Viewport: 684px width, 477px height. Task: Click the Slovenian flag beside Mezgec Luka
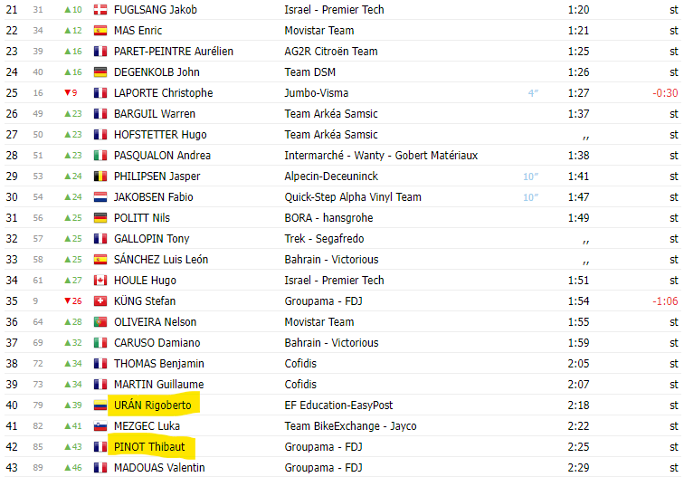[100, 426]
